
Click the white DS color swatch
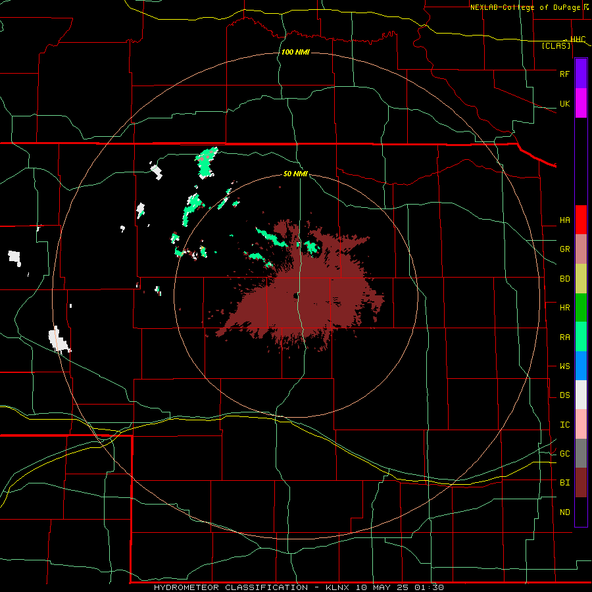pyautogui.click(x=581, y=395)
